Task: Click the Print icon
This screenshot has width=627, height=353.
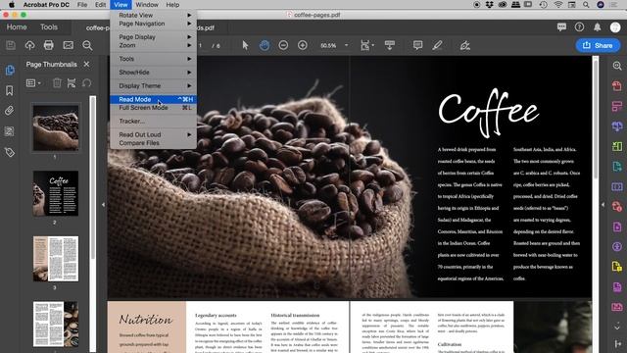Action: click(x=48, y=45)
